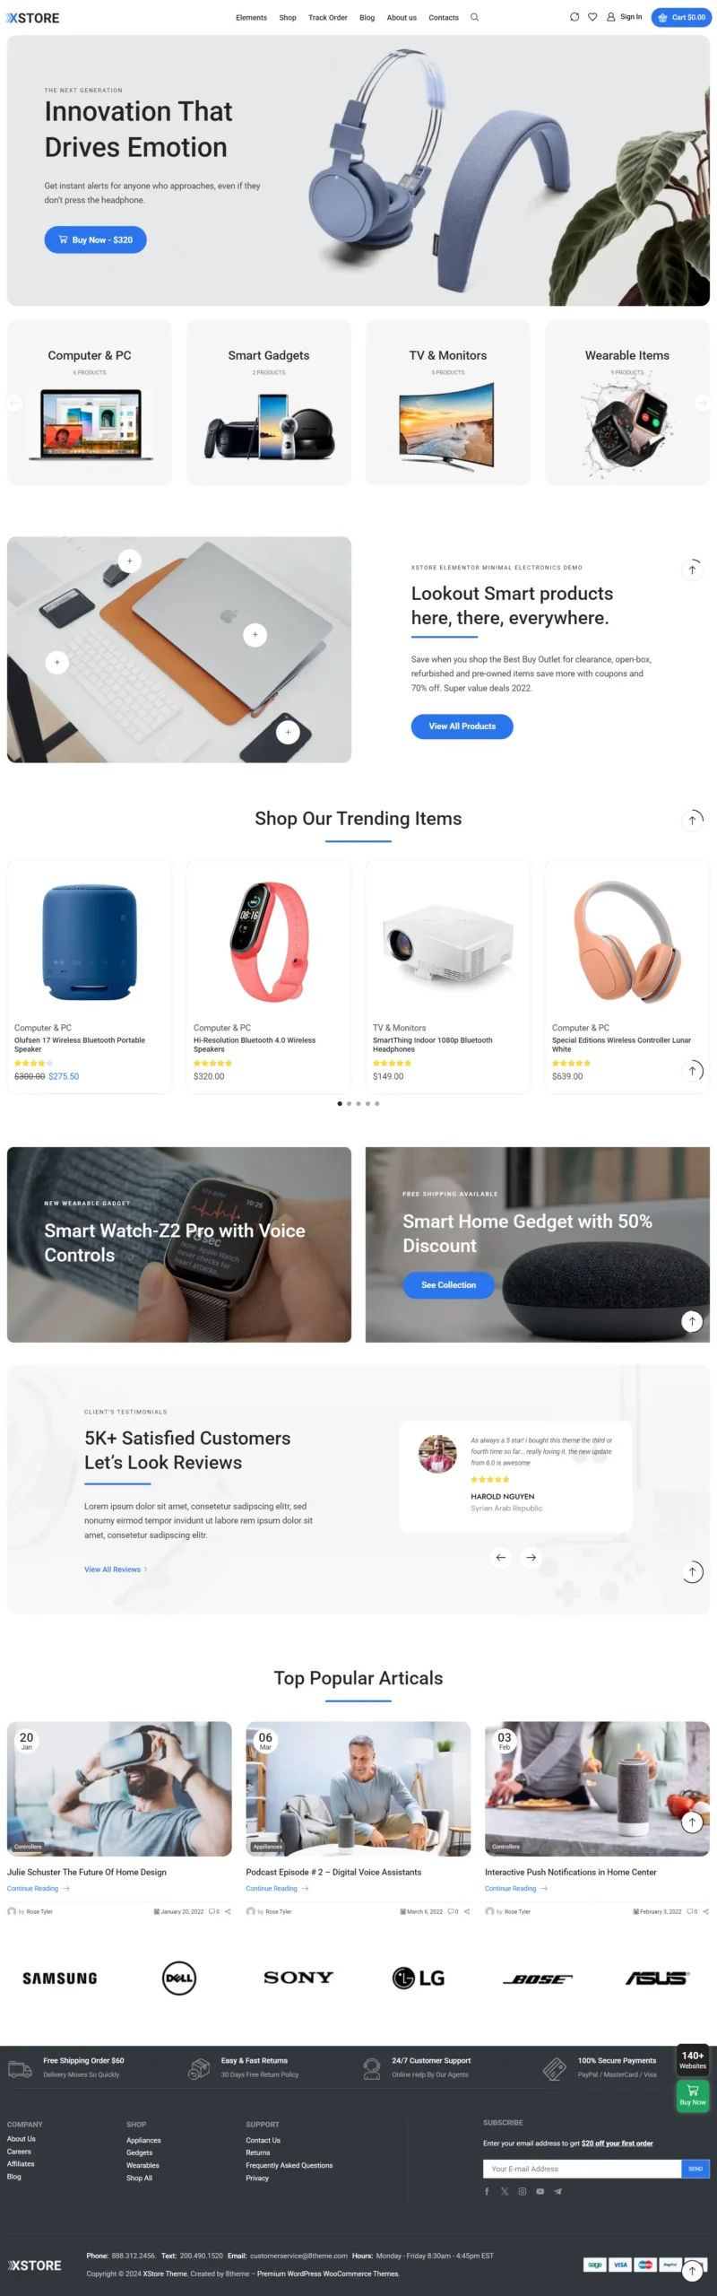717x2296 pixels.
Task: Open the wishlist heart icon
Action: (592, 17)
